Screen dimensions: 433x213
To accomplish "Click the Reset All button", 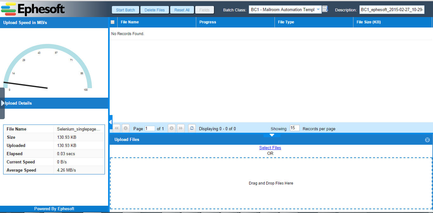I will (182, 10).
